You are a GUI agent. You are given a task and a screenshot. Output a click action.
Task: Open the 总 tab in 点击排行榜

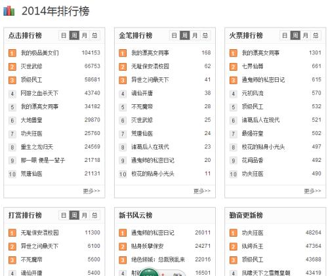94,35
